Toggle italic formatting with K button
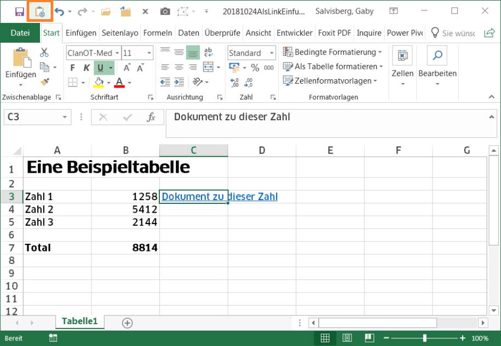501x346 pixels. [87, 68]
